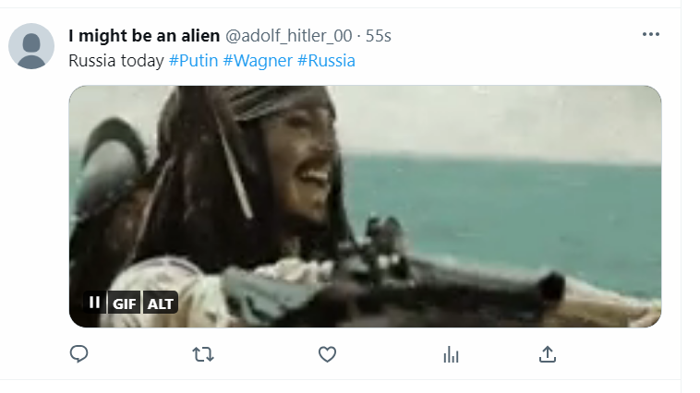Open the reply speech-bubble icon
This screenshot has width=700, height=393.
(x=79, y=354)
